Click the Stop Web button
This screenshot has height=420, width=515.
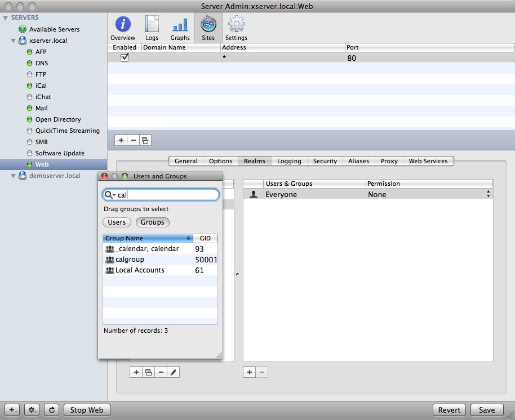coord(87,410)
